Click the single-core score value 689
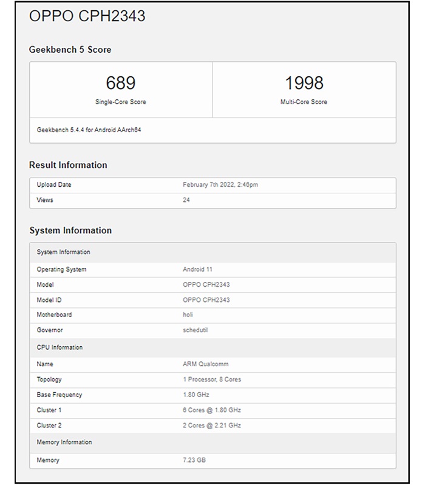This screenshot has width=425, height=485. 120,82
